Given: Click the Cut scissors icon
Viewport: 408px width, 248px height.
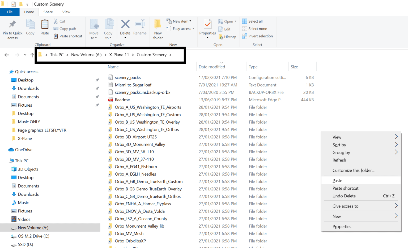Looking at the screenshot, I should pos(56,21).
